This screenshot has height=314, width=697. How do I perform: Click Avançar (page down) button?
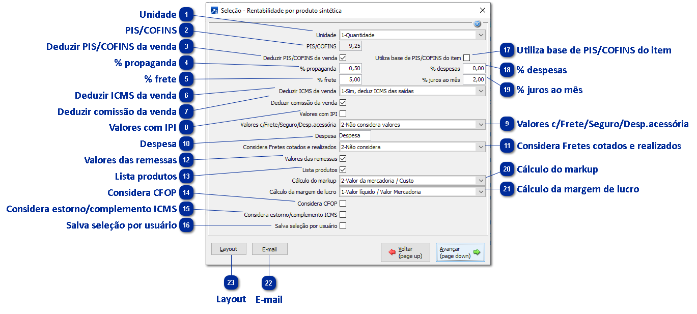(x=460, y=252)
